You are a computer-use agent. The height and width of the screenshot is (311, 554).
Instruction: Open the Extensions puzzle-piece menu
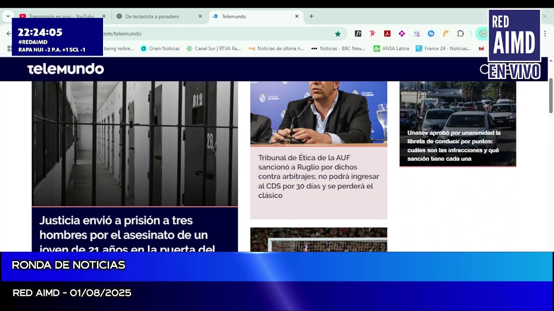pos(461,34)
